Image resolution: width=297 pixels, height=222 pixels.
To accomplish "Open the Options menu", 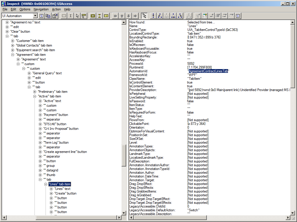I will click(25, 9).
